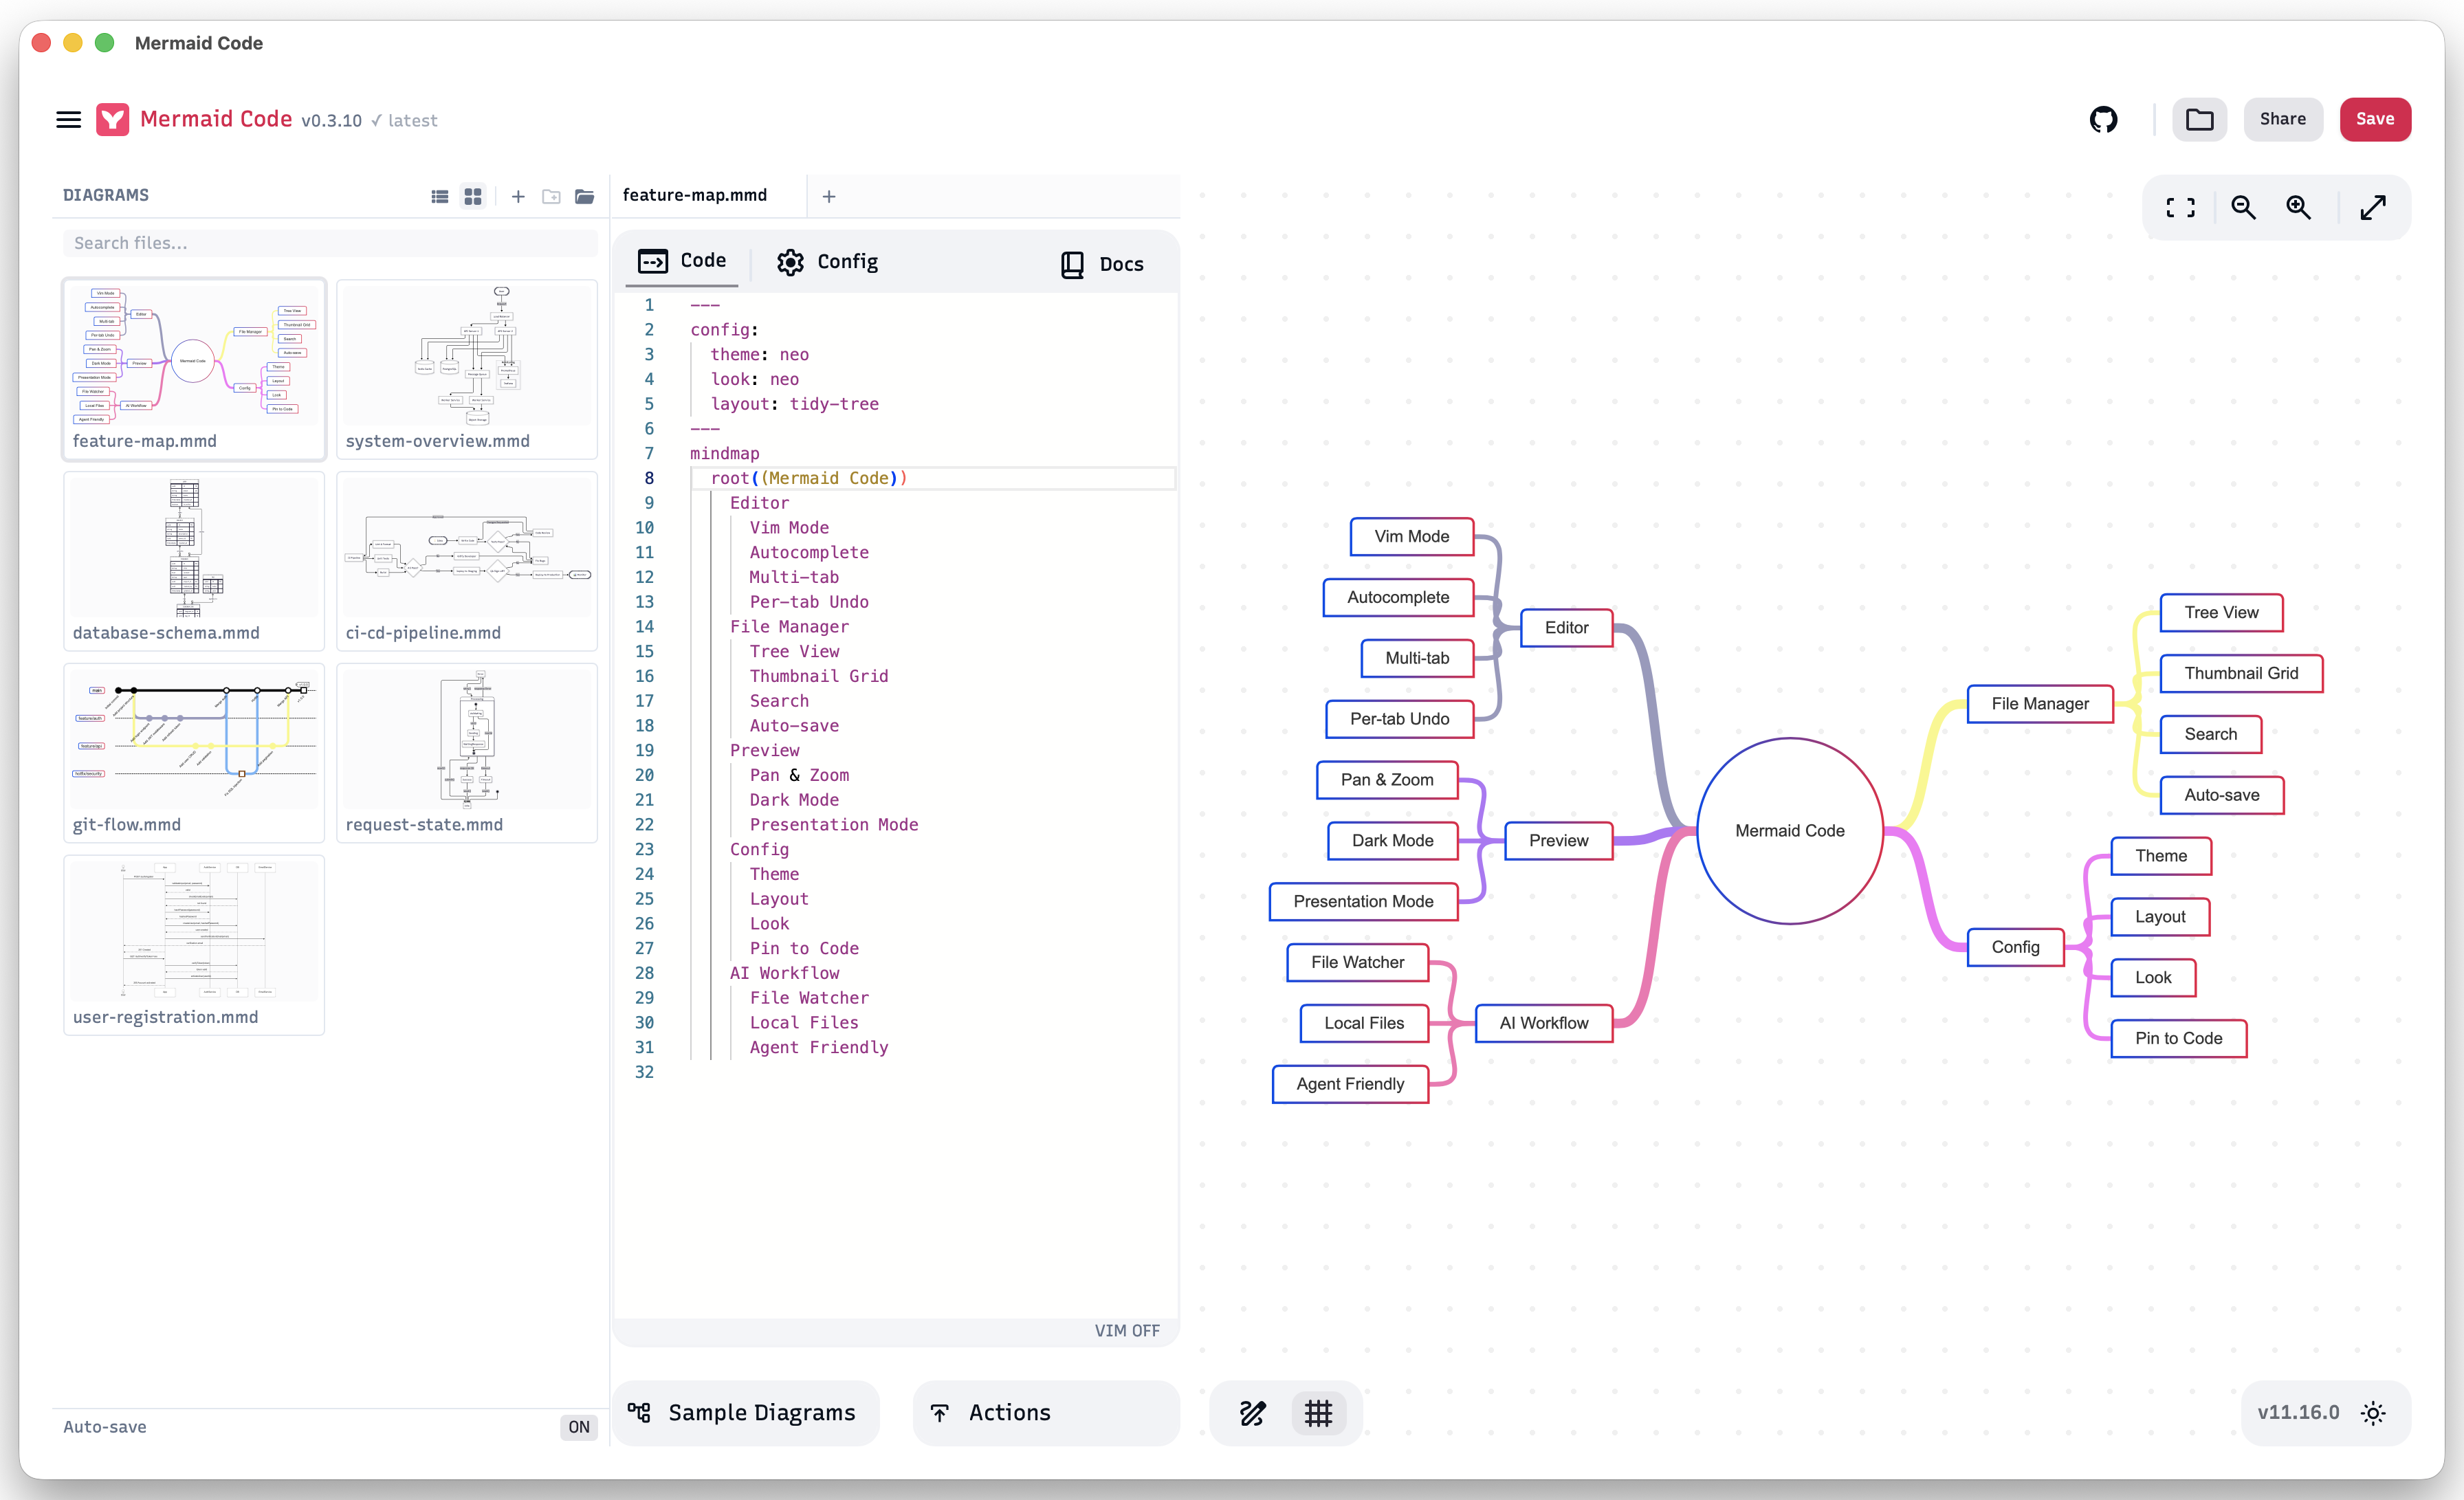Add a new editor tab

click(829, 197)
